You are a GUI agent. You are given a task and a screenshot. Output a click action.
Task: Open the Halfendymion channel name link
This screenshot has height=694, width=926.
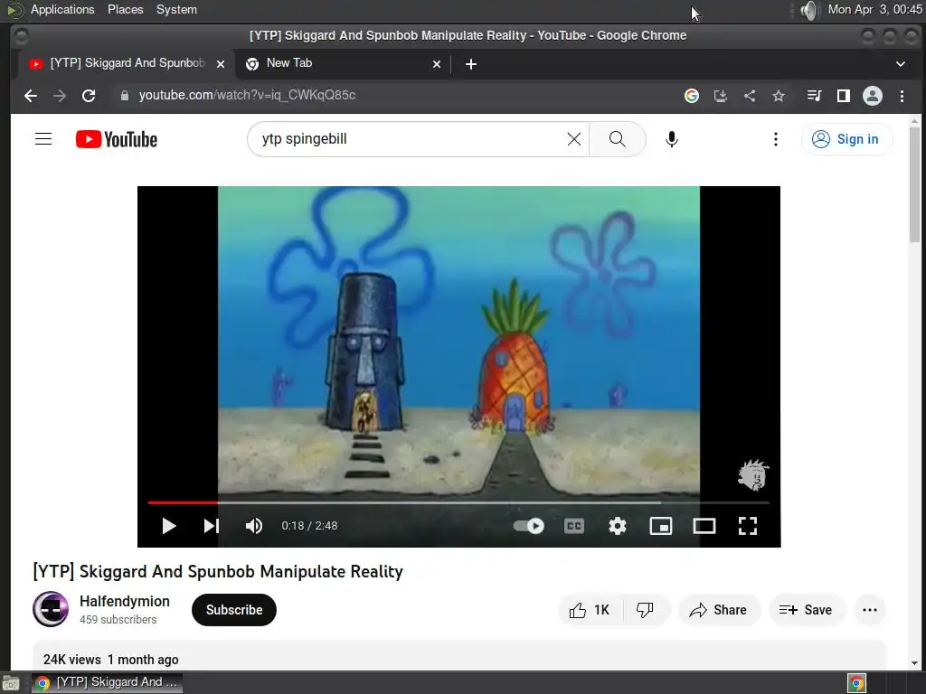click(125, 601)
